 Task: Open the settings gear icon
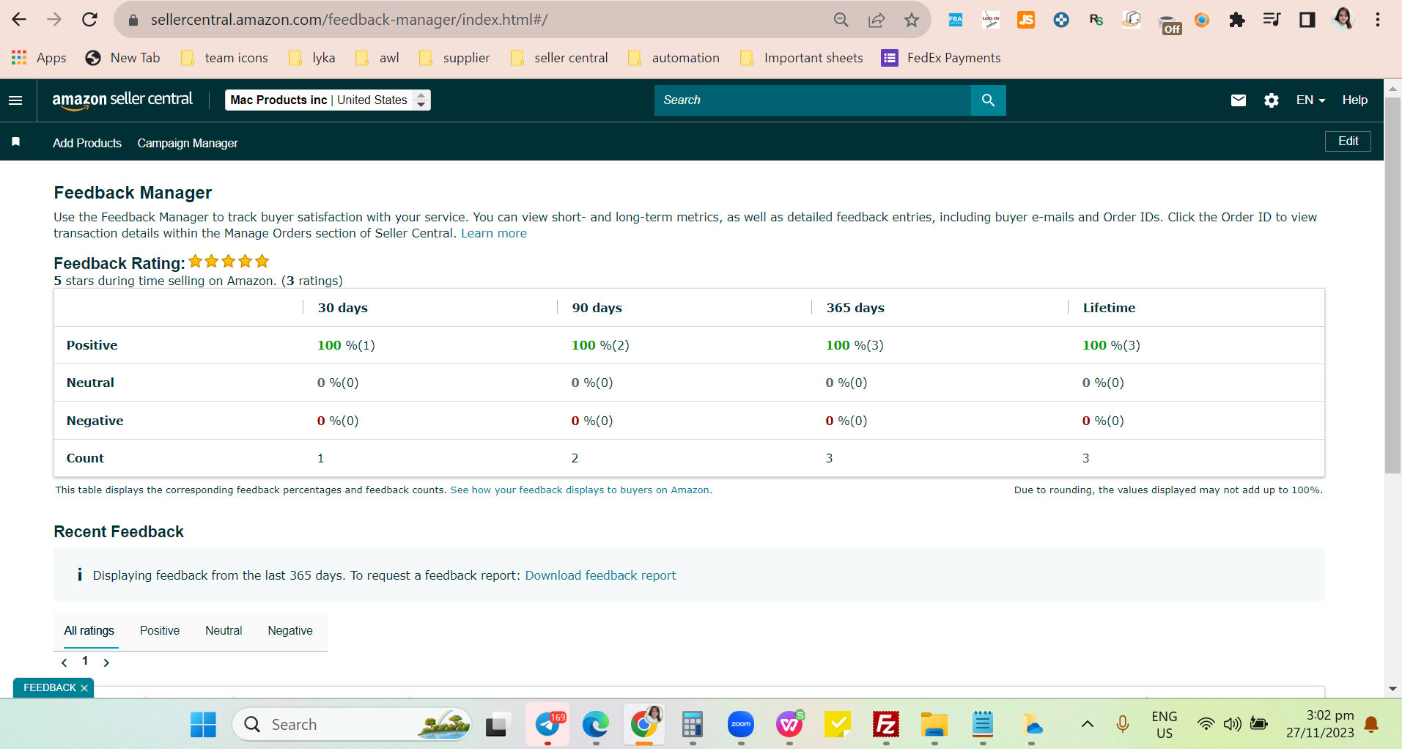pos(1272,100)
